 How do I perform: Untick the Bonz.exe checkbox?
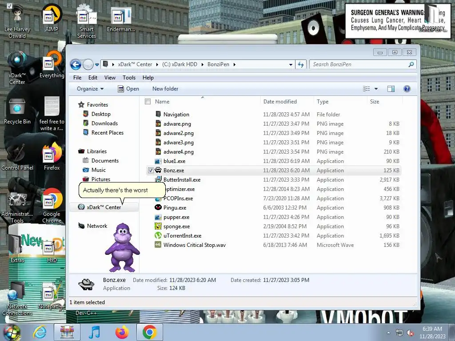click(151, 170)
